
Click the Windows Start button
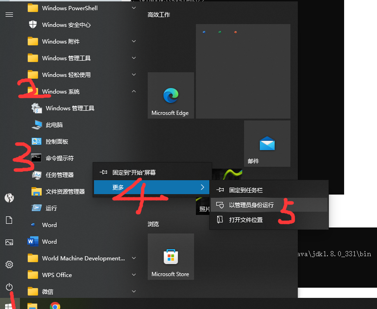pos(9,305)
